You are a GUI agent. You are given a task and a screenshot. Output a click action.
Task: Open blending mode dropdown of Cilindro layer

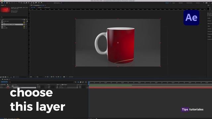click(41, 86)
